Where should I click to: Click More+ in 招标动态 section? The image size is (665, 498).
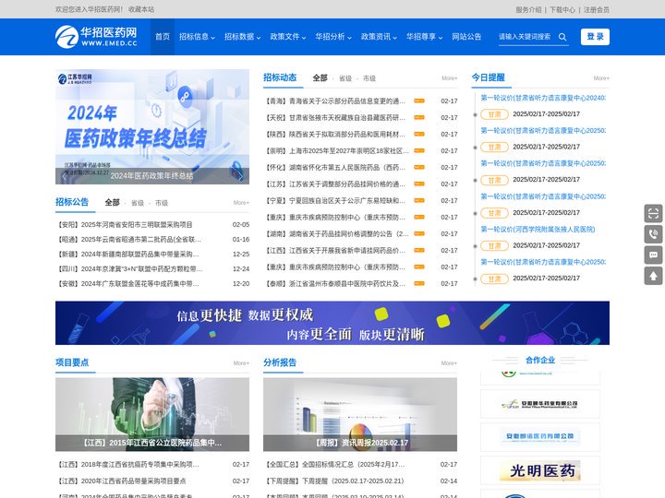[449, 78]
